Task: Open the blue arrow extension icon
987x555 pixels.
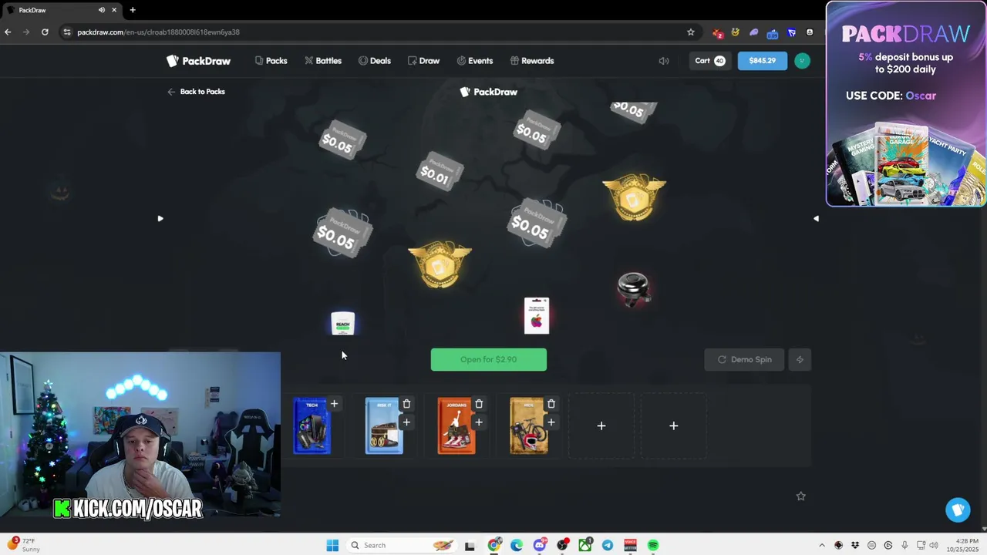Action: pyautogui.click(x=791, y=32)
